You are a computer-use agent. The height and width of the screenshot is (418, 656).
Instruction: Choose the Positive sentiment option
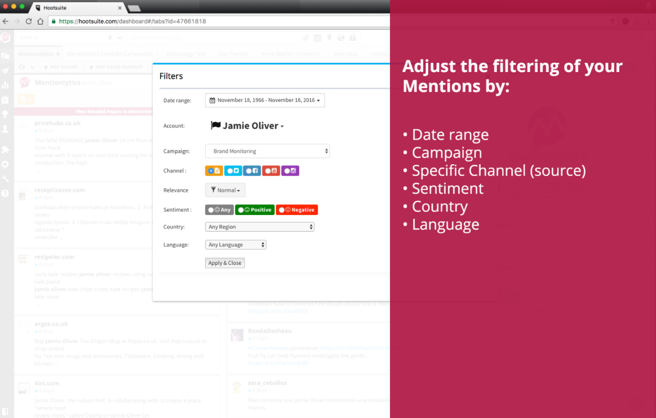(255, 210)
